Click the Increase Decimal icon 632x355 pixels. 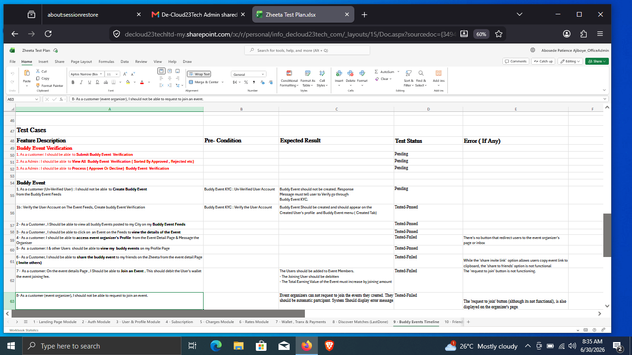point(263,82)
